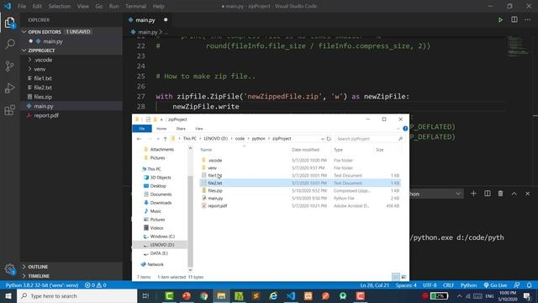Image resolution: width=538 pixels, height=303 pixels.
Task: Close the terminal panel
Action: tap(528, 194)
